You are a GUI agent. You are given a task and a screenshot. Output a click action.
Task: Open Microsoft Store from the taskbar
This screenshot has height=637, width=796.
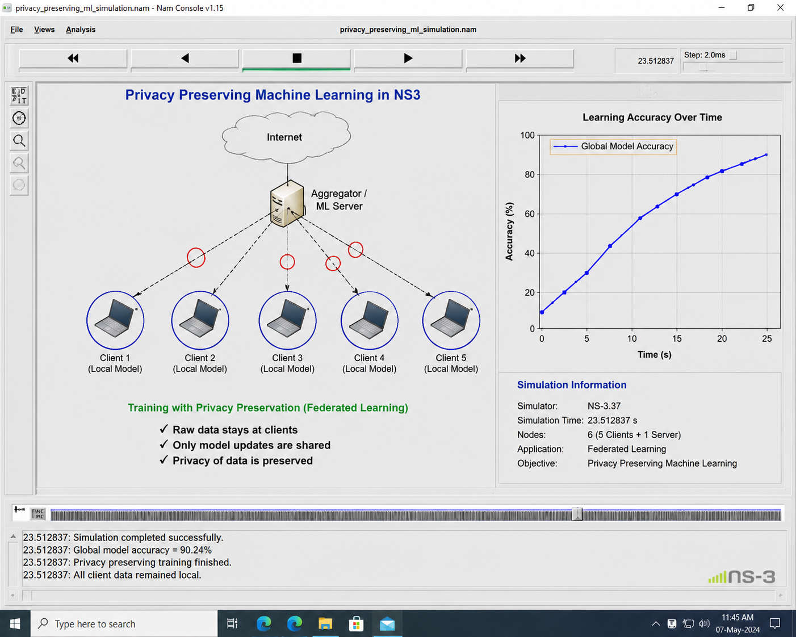pyautogui.click(x=356, y=624)
